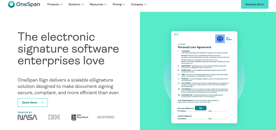276x130 pixels.
Task: Click the IBM logo
Action: 54,117
